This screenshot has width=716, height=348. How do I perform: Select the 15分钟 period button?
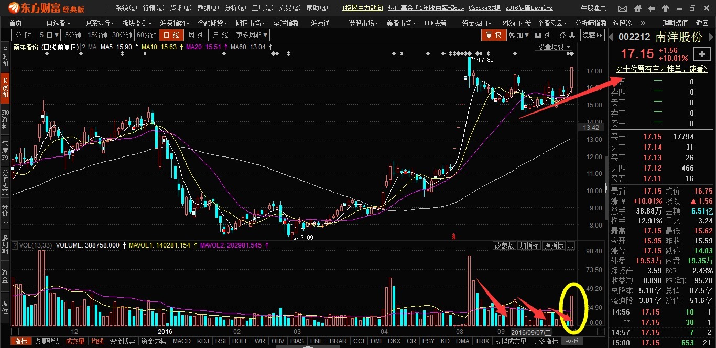coord(97,35)
